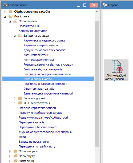
Task: Click the Облік основних засобів folder icon
Action: [10, 12]
